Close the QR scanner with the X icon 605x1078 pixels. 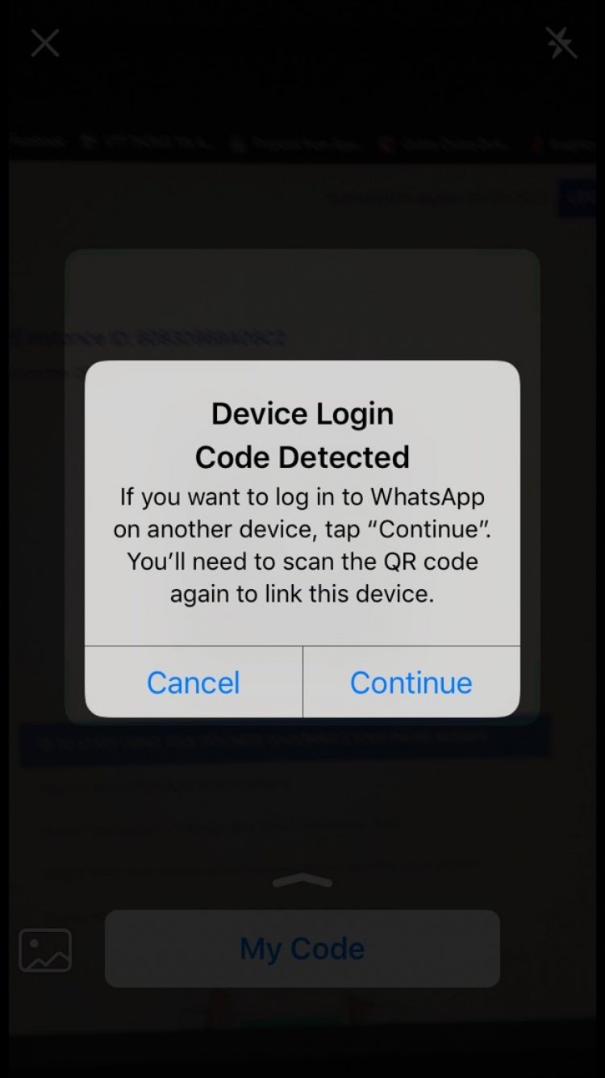pyautogui.click(x=45, y=43)
